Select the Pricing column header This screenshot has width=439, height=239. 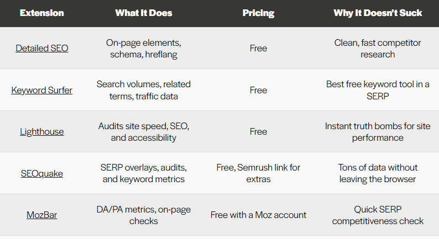pyautogui.click(x=258, y=13)
